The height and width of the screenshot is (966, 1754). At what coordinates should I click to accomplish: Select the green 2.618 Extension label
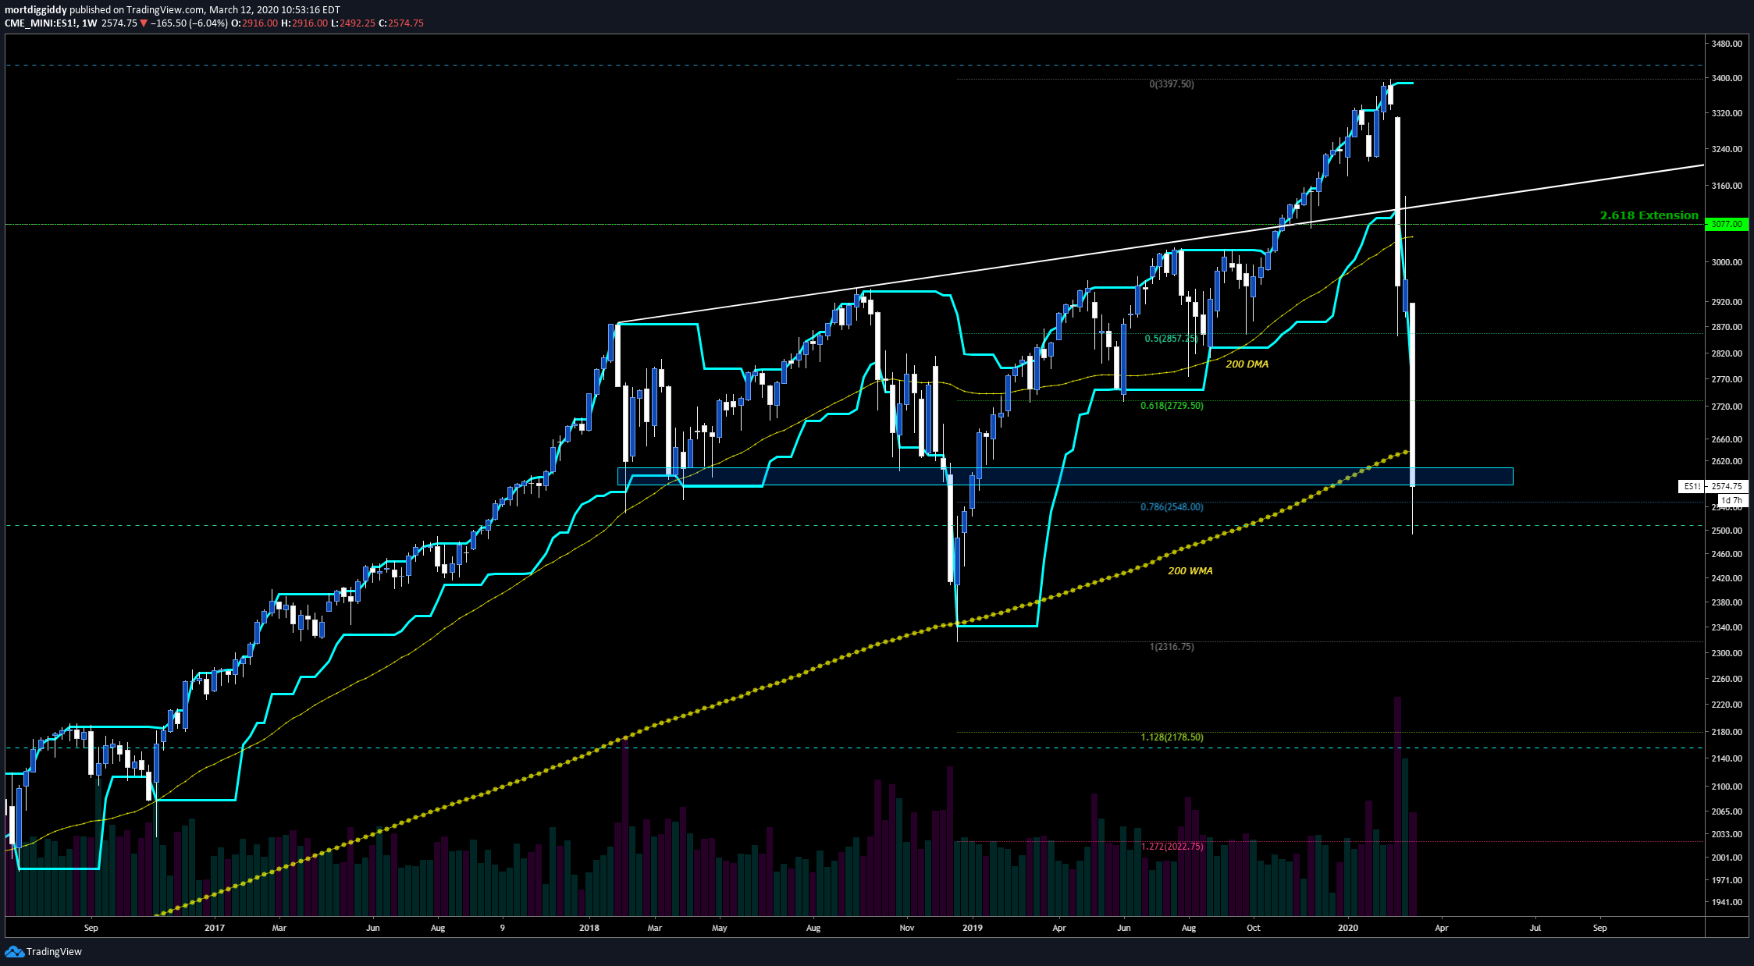coord(1649,215)
